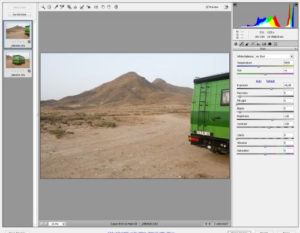Open the Basic panel flyout menu
300x233 pixels.
pos(296,49)
